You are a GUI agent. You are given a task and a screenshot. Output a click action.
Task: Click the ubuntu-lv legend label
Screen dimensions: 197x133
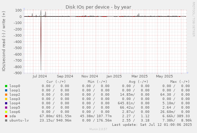point(19,120)
